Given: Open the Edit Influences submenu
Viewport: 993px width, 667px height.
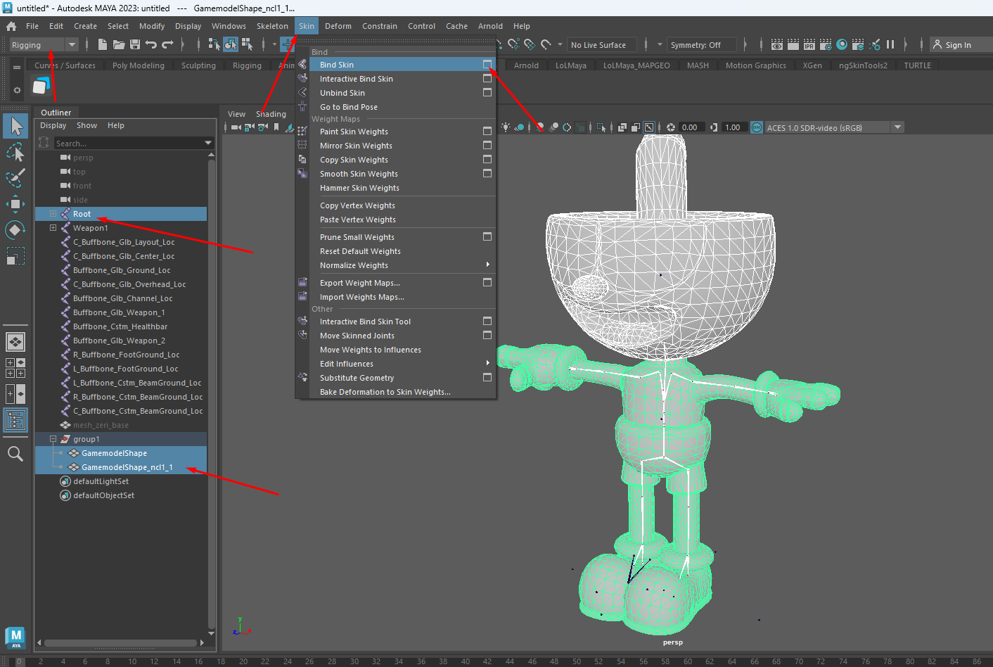Looking at the screenshot, I should click(402, 364).
